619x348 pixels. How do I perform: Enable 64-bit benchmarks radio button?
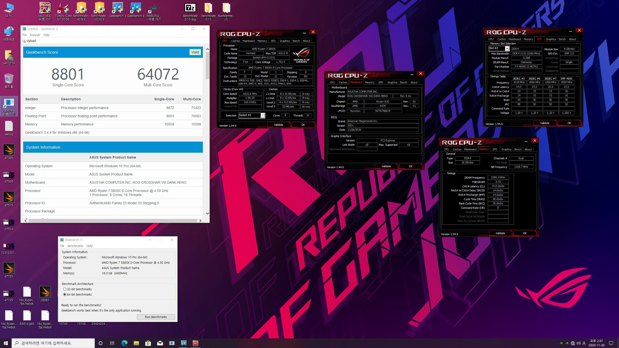pos(65,294)
